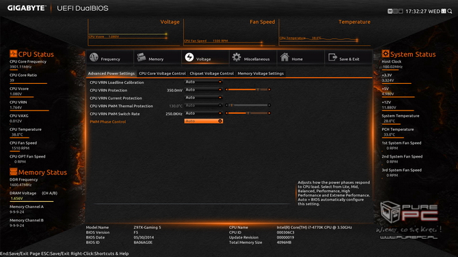
Task: Click the Voltage graph panel
Action: point(134,32)
